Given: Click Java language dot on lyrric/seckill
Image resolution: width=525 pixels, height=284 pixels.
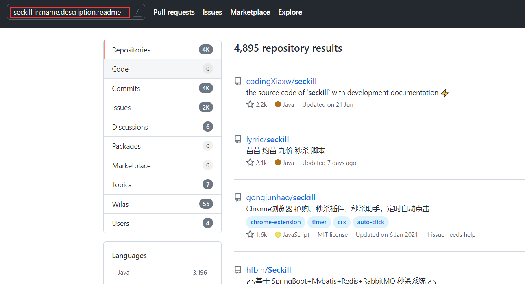Looking at the screenshot, I should 278,163.
